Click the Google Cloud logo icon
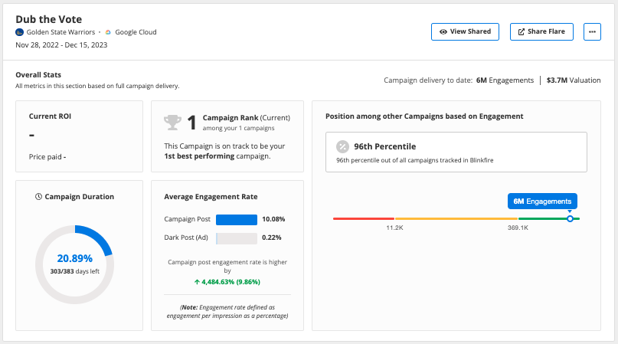Viewport: 618px width, 344px height. point(108,32)
